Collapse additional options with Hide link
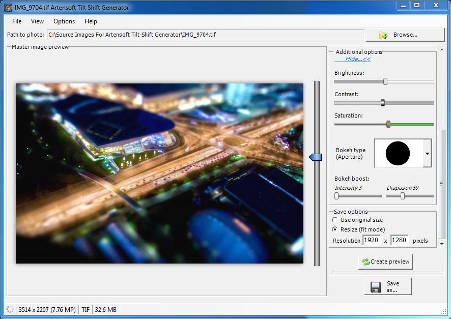 click(x=357, y=59)
